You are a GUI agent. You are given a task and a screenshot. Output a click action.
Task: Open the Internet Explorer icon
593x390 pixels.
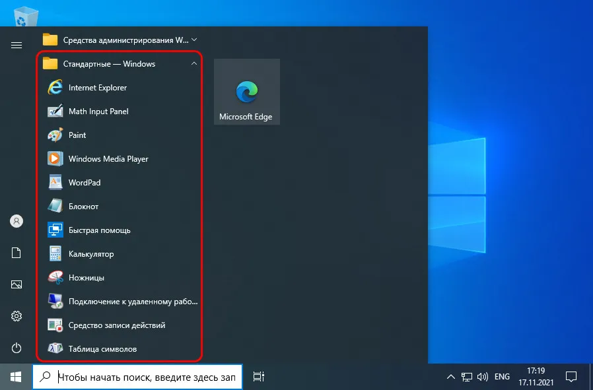[x=55, y=87]
